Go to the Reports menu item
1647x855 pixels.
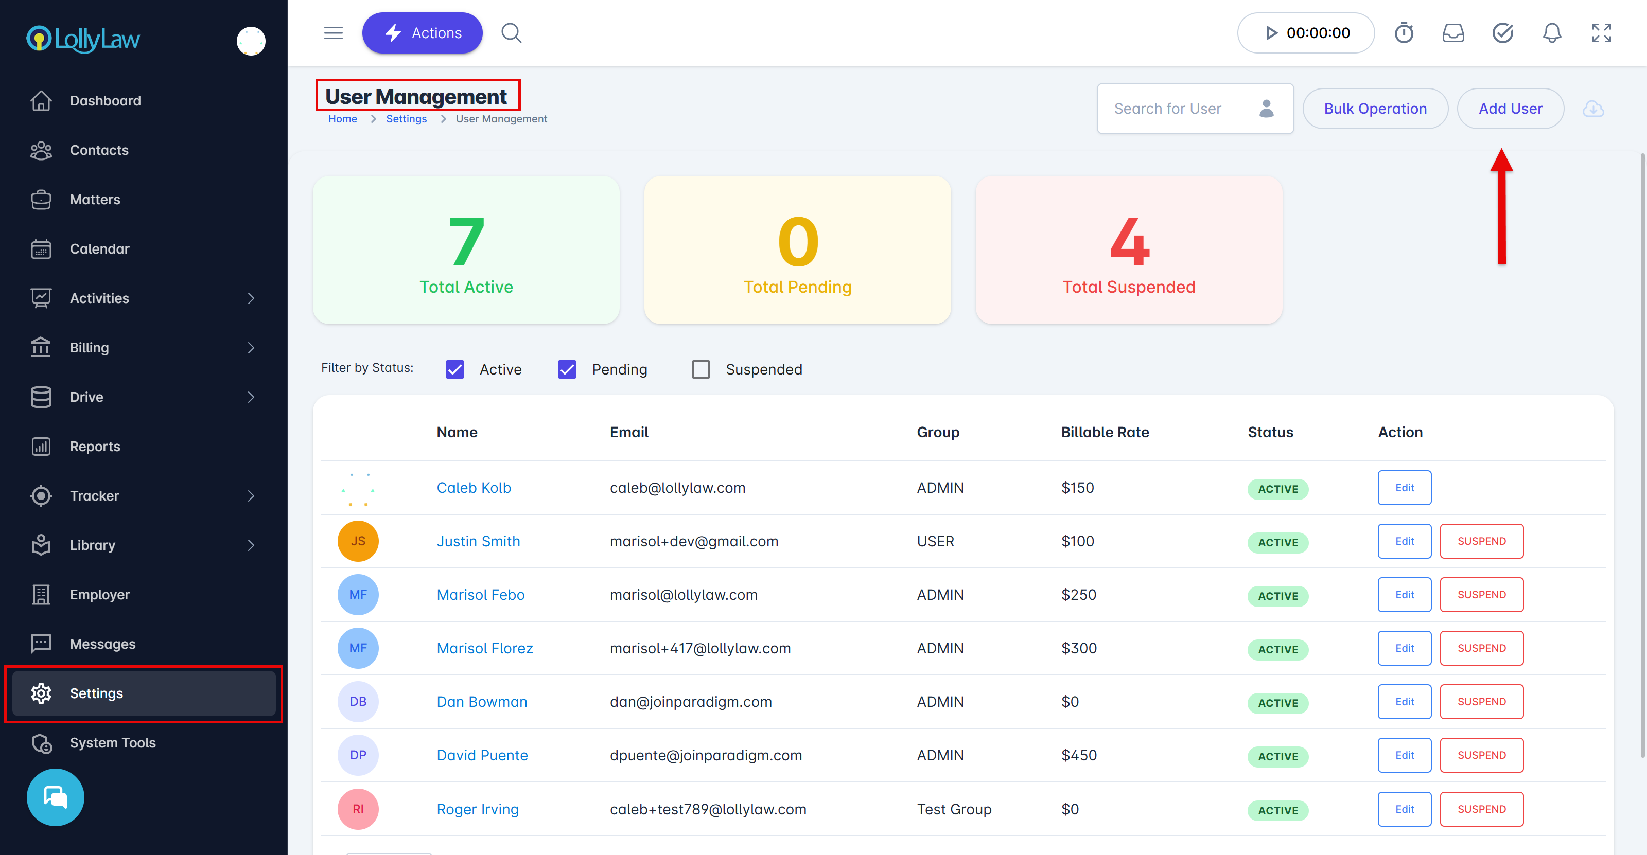[x=95, y=446]
